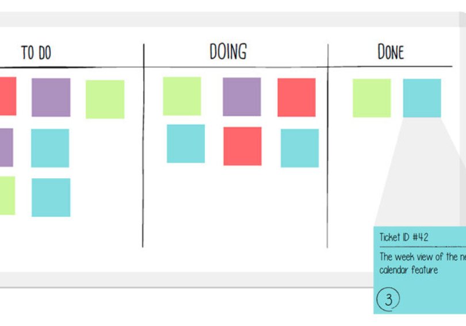Click the cyan note in Done column

click(422, 98)
